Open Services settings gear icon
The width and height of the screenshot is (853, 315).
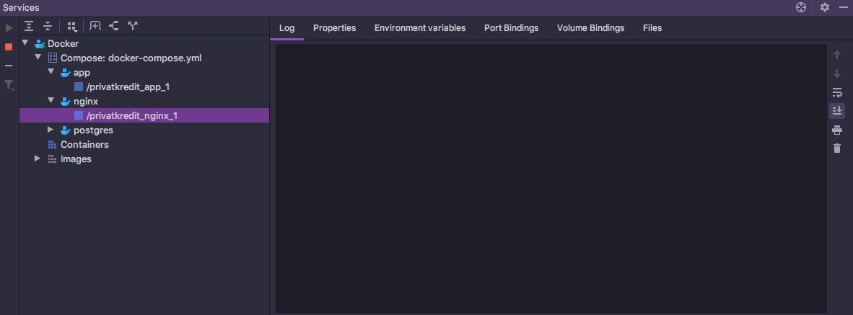pyautogui.click(x=825, y=8)
